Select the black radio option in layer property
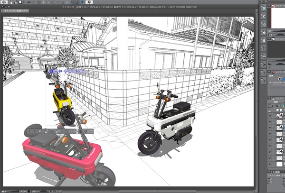Image resolution: width=285 pixels, height=193 pixels. [x=280, y=79]
